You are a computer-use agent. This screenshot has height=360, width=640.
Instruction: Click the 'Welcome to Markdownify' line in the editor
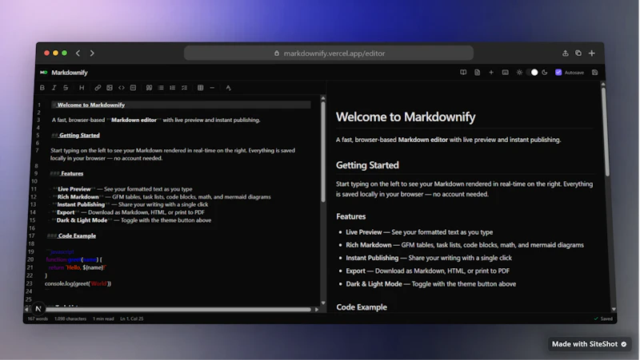point(181,105)
